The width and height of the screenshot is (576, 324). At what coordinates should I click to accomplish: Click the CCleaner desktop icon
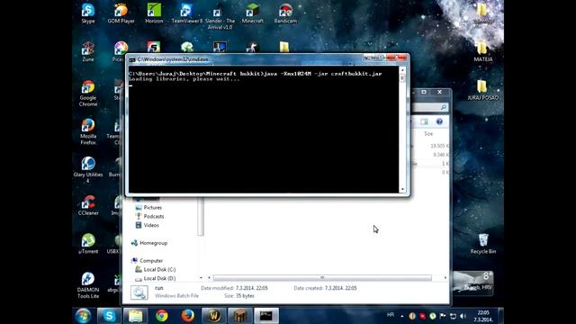click(88, 205)
